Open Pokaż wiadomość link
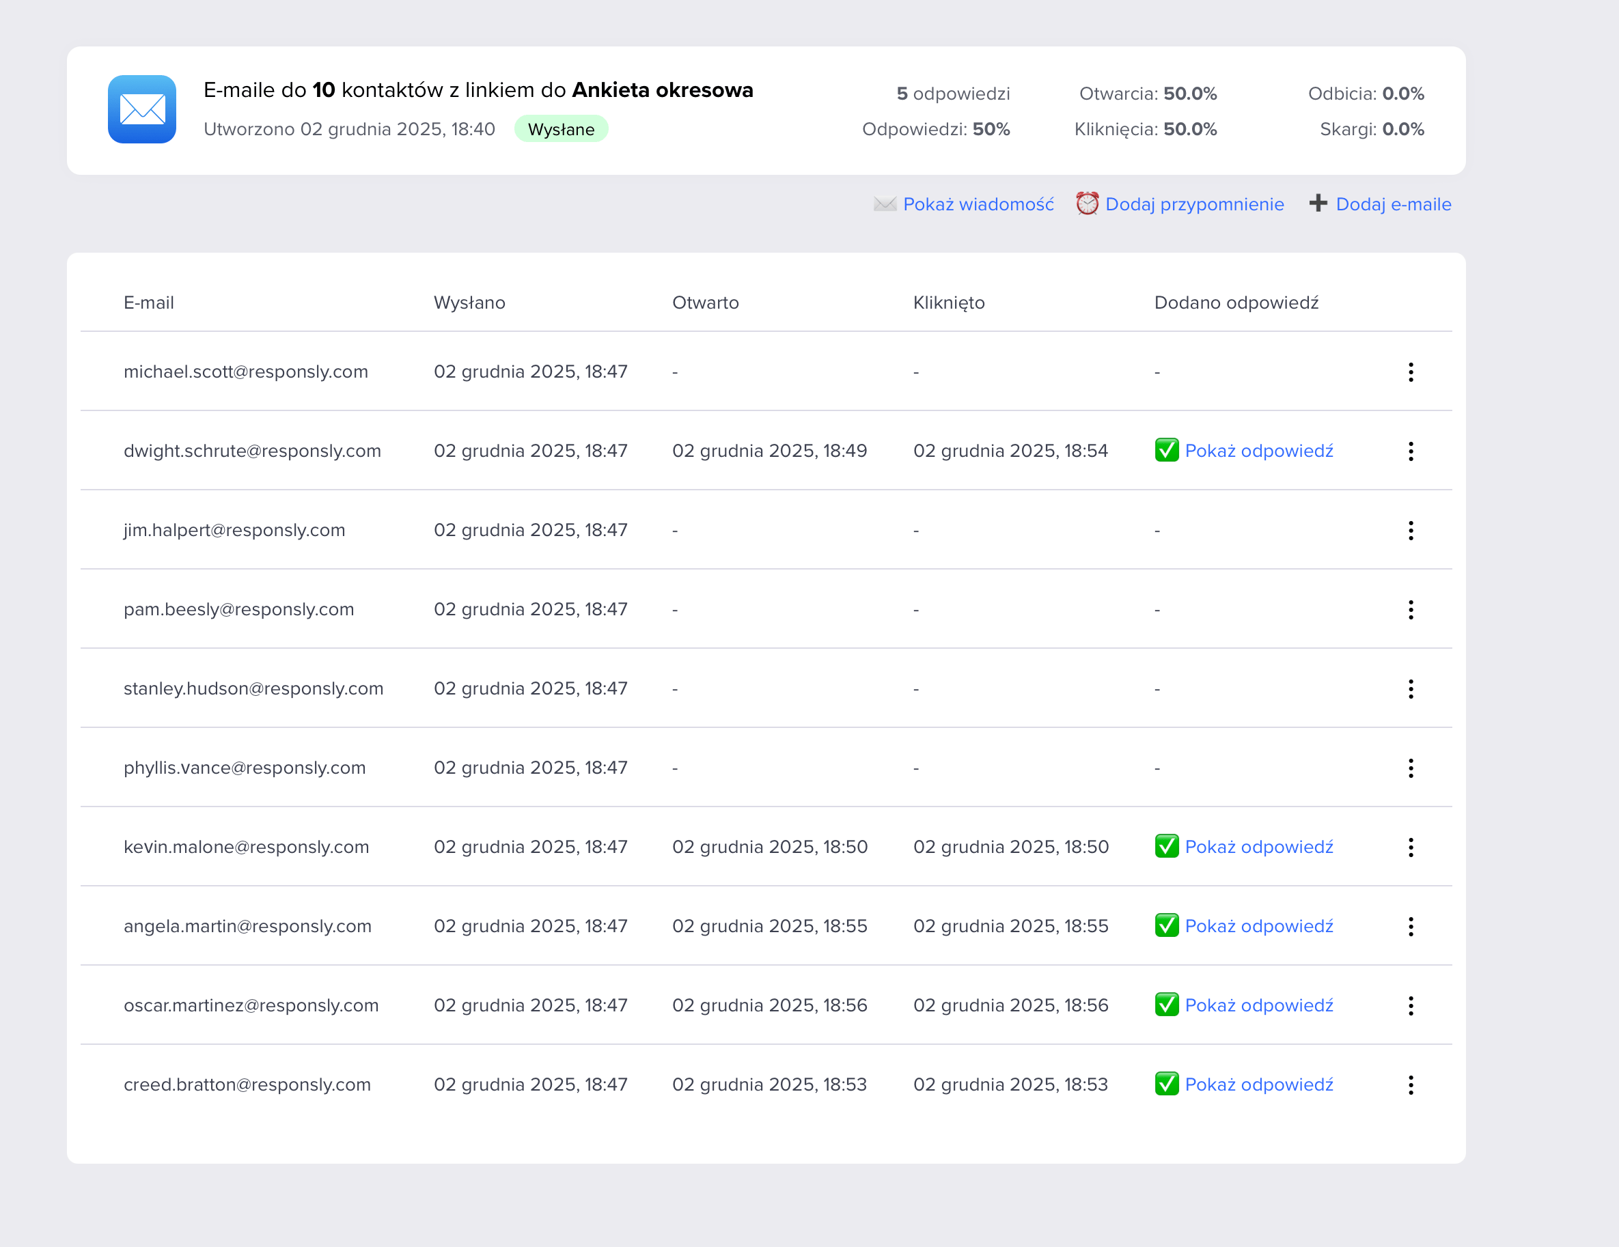1619x1247 pixels. [978, 204]
